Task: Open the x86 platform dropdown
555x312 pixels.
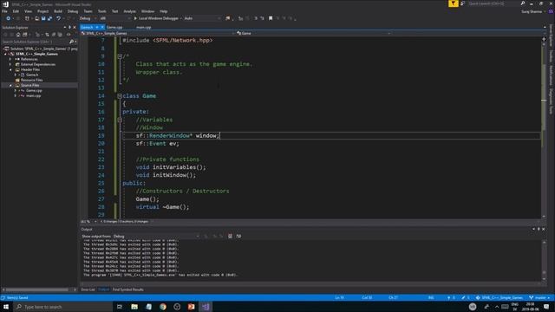Action: (x=114, y=18)
